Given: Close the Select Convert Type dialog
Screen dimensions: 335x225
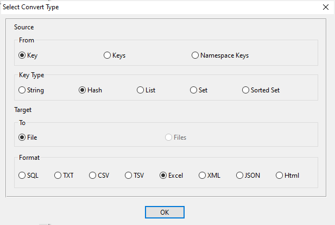Looking at the screenshot, I should pos(325,7).
